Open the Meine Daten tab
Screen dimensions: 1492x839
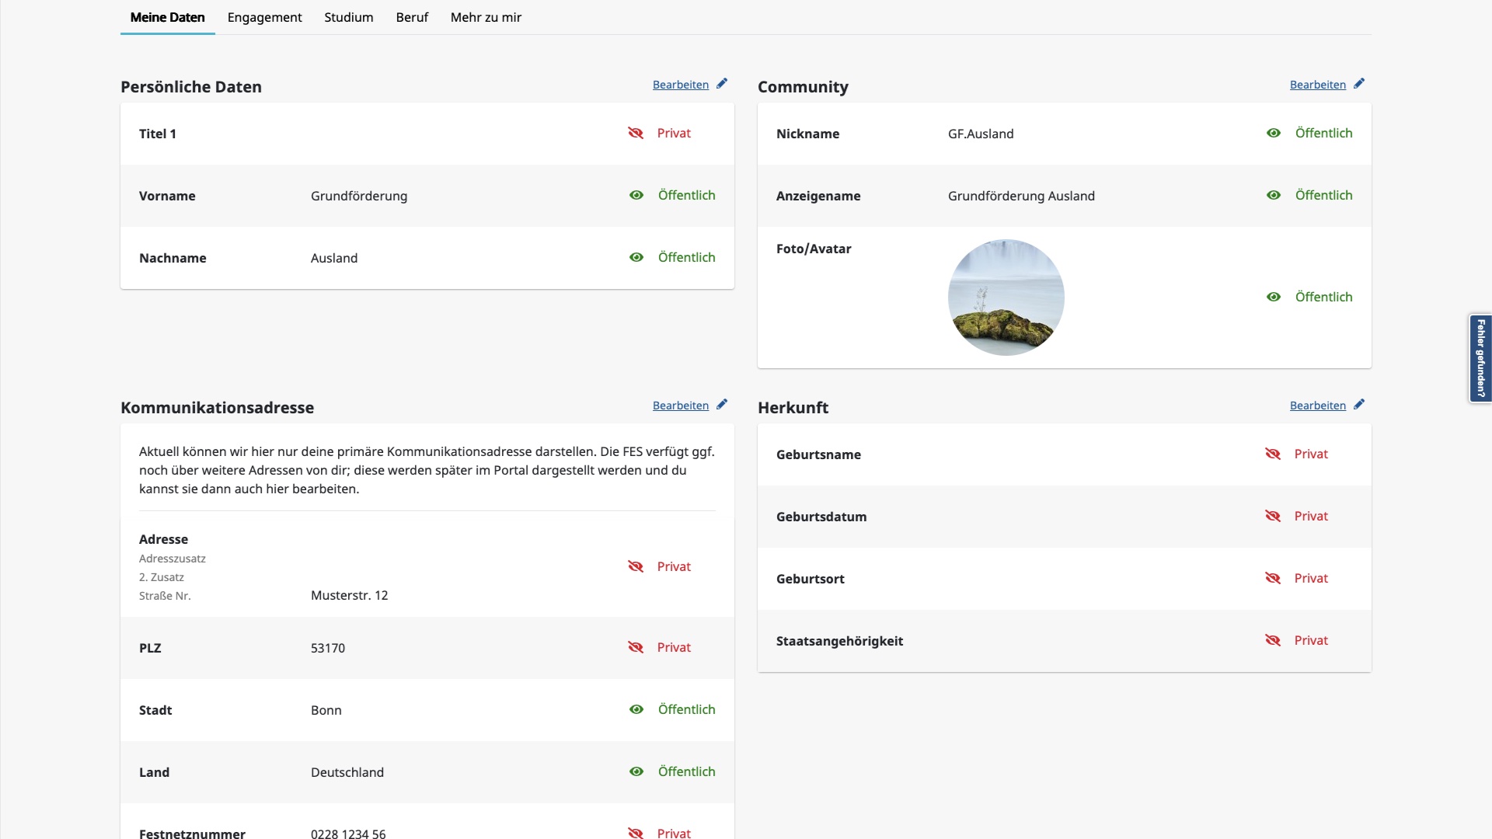tap(168, 17)
